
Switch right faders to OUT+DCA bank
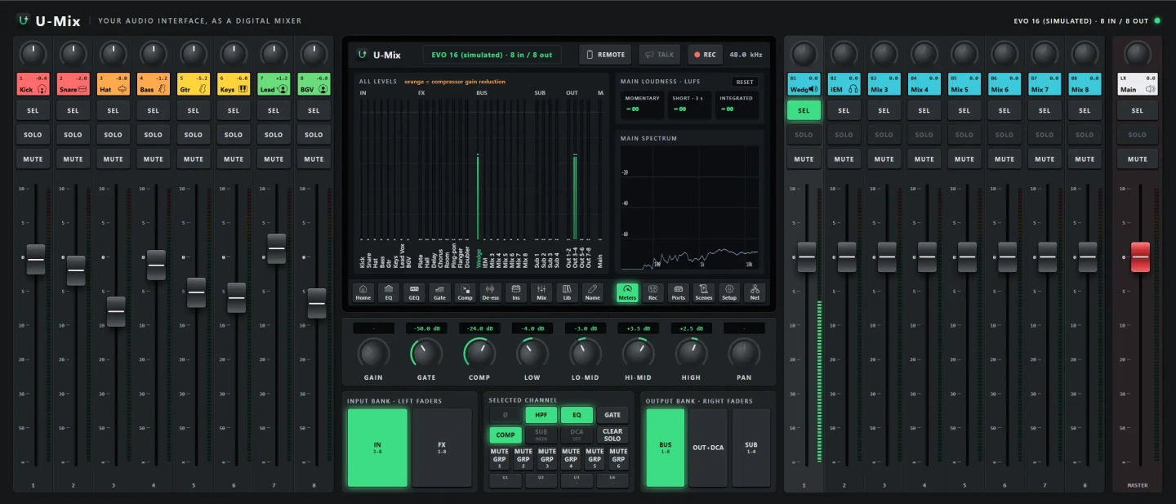pyautogui.click(x=708, y=448)
